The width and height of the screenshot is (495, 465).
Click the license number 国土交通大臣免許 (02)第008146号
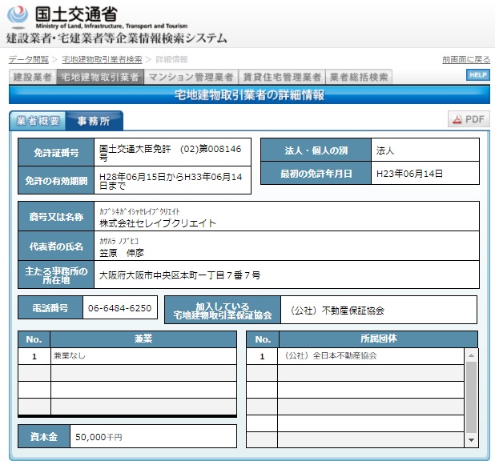click(x=172, y=152)
